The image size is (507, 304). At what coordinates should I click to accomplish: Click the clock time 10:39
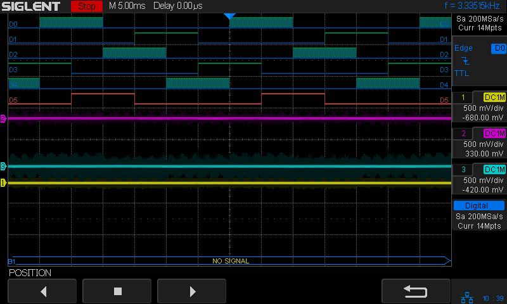click(493, 298)
